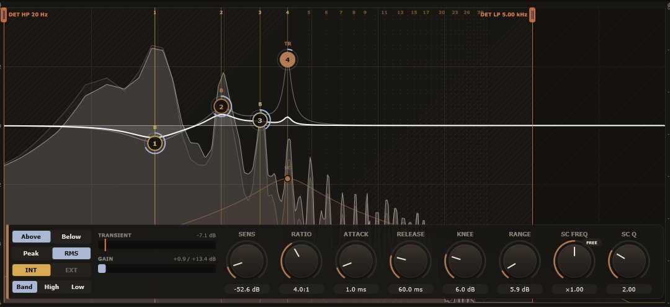Click the ATTACK knob
Image resolution: width=670 pixels, height=307 pixels.
pyautogui.click(x=356, y=261)
